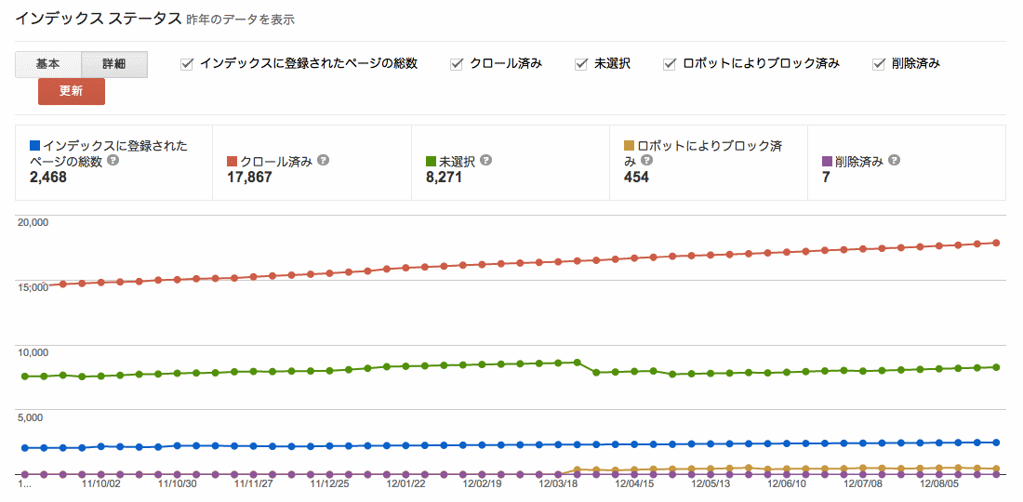Click help icon next to インデックスに登録されたページの総数
This screenshot has width=1023, height=502.
(113, 160)
